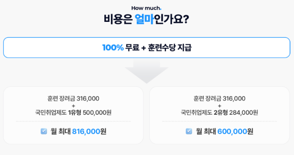Click the blue 600,000 amount

click(232, 132)
